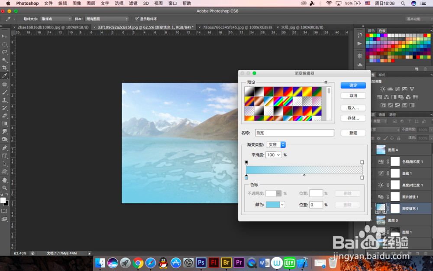Open the 基本功能 workspace dropdown
This screenshot has width=433, height=271.
point(419,19)
